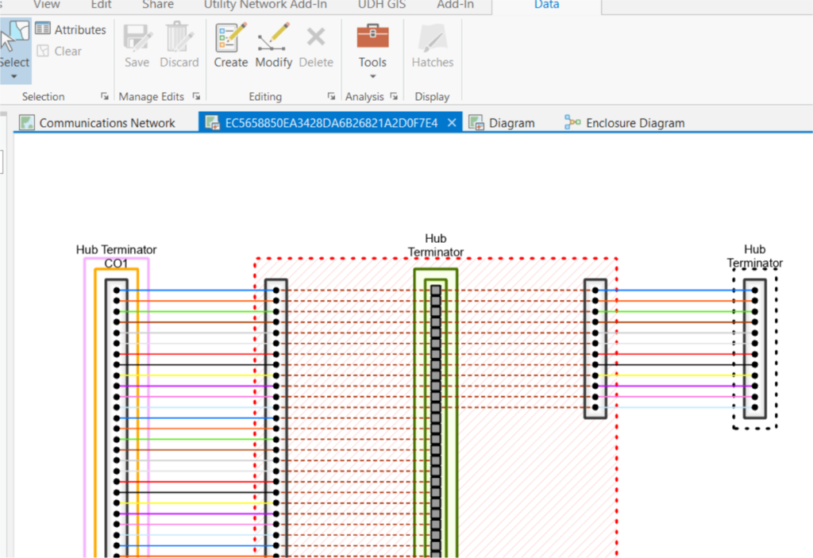Screen dimensions: 813x558
Task: Open the Manage Edits group launcher
Action: [x=197, y=97]
